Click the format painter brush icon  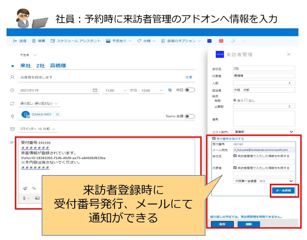(x=25, y=188)
